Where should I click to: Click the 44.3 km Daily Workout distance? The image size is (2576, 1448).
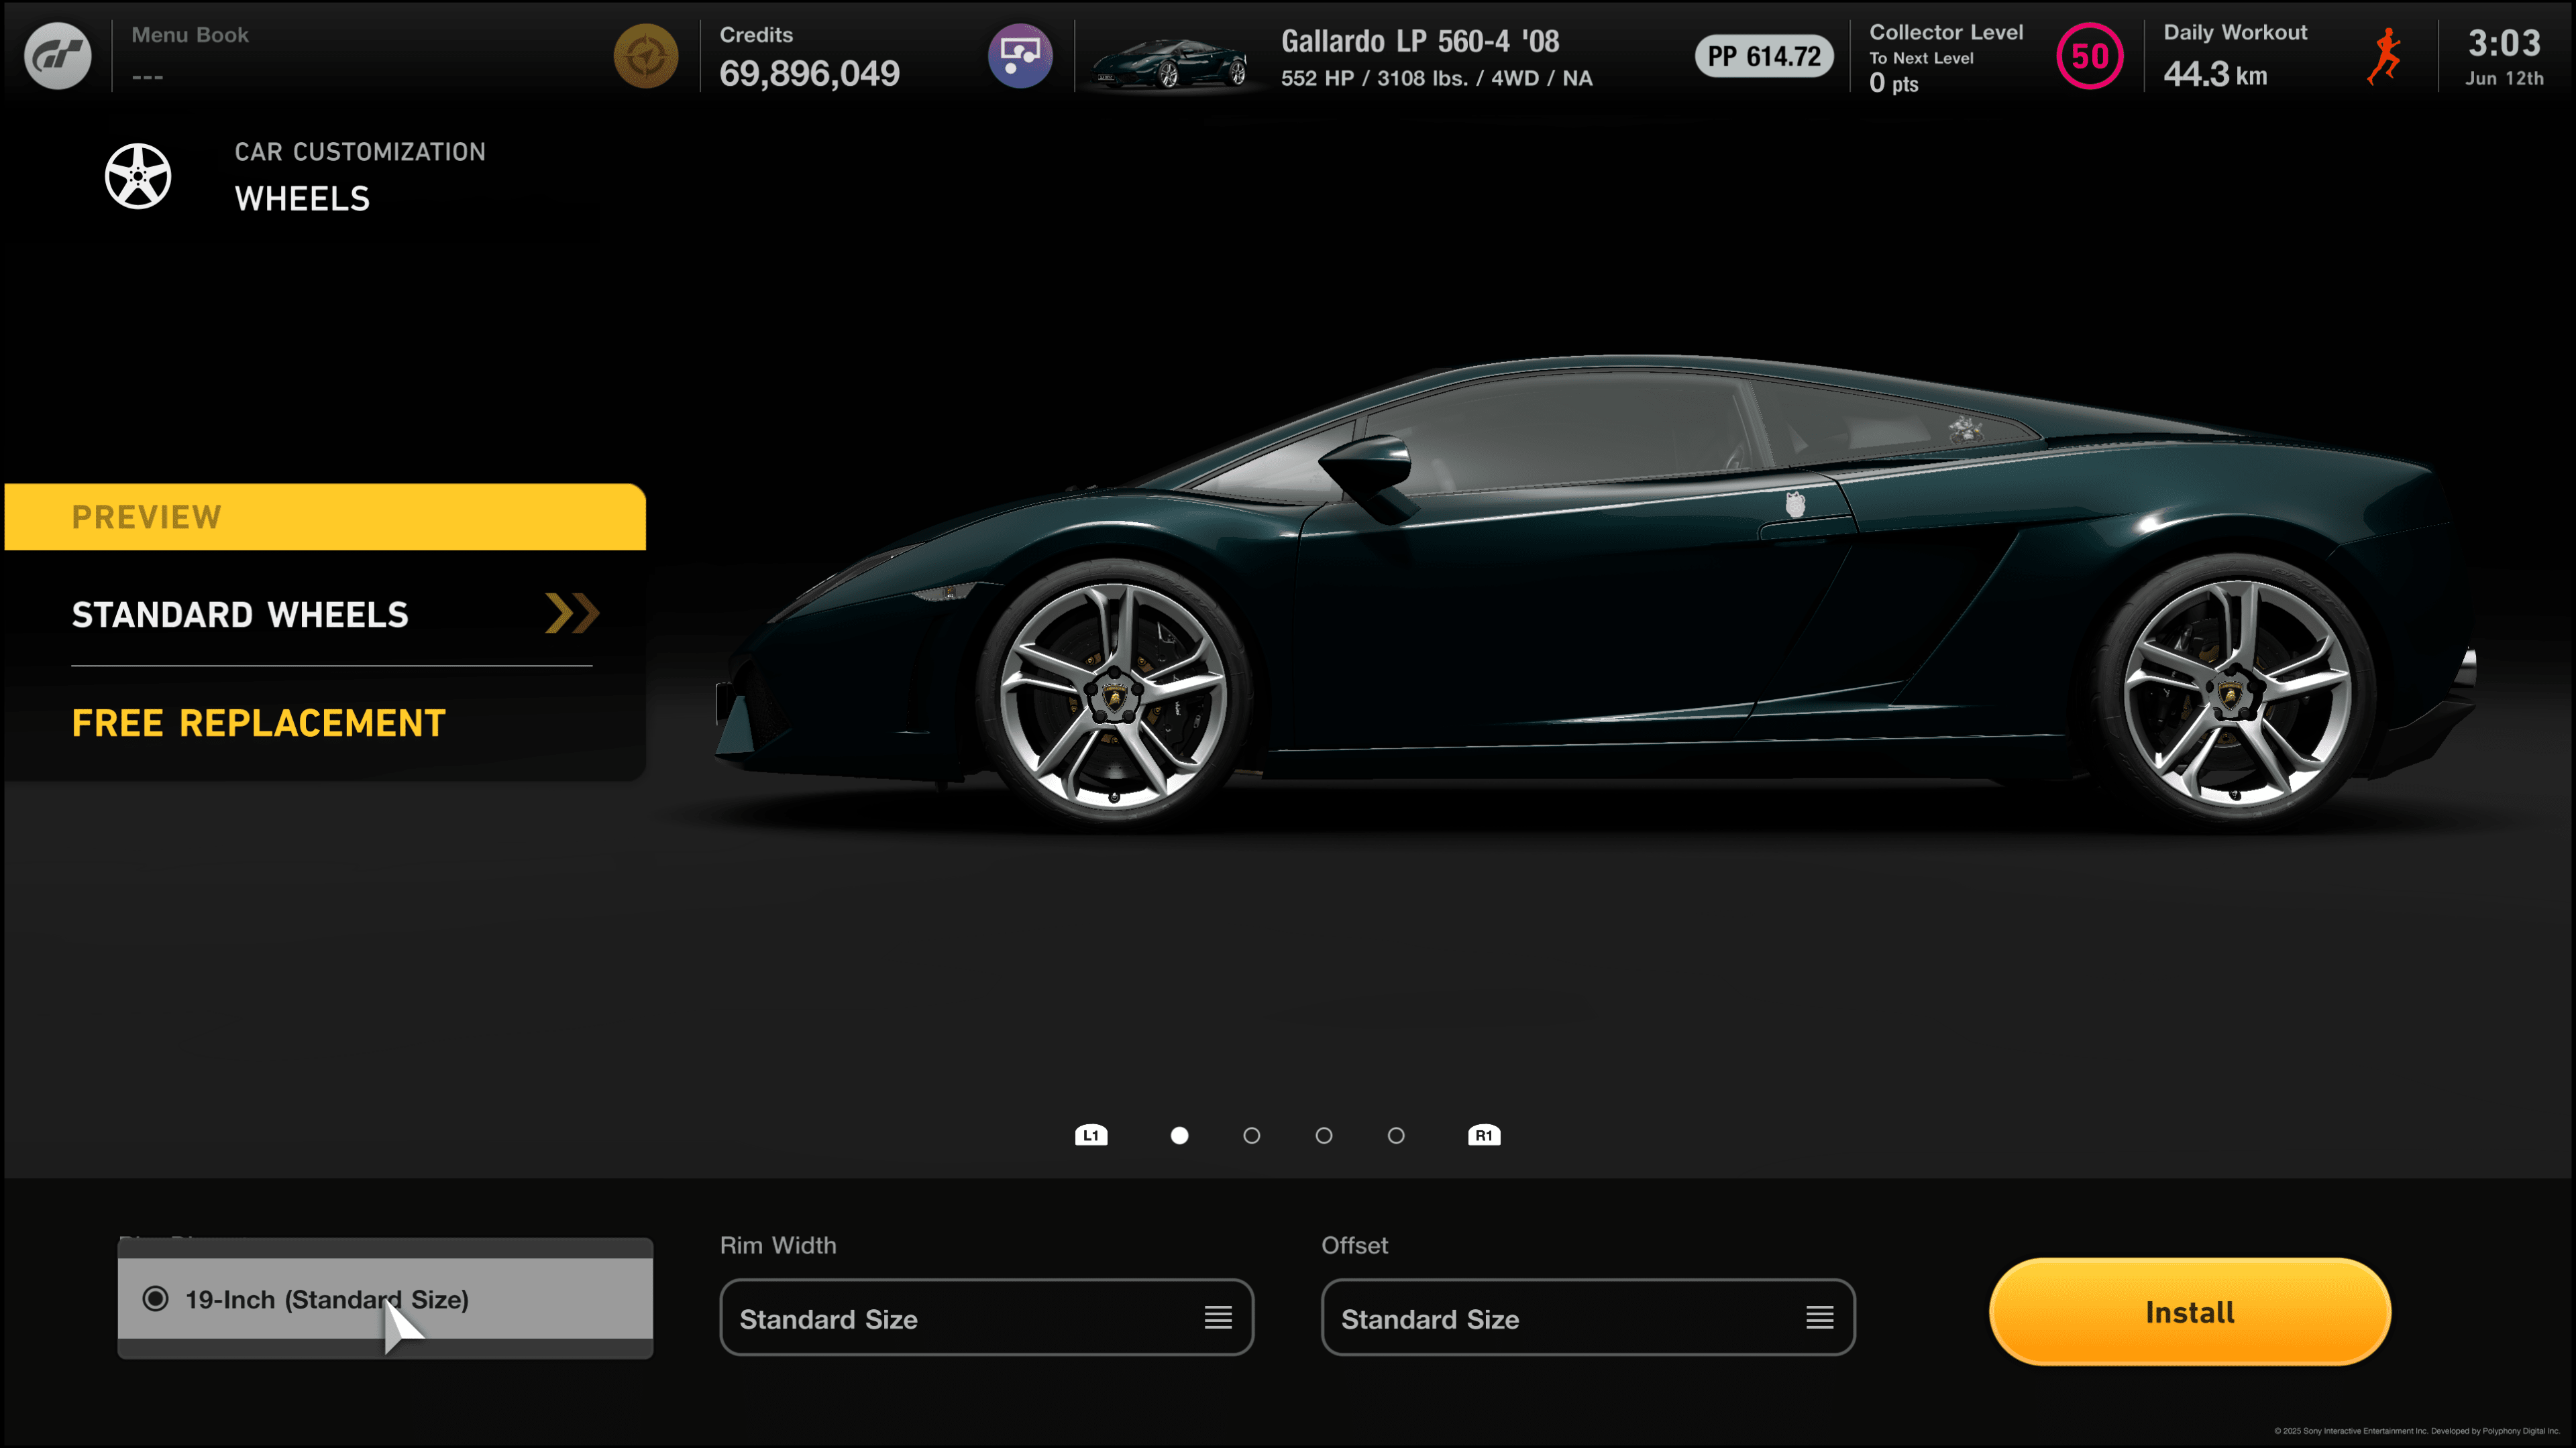coord(2216,74)
